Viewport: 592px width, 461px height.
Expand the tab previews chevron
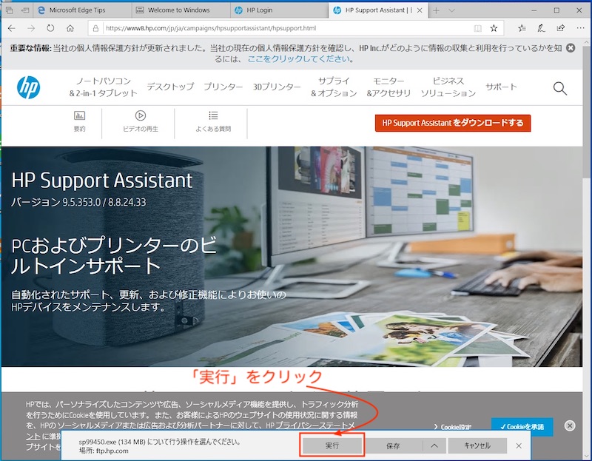[x=451, y=10]
